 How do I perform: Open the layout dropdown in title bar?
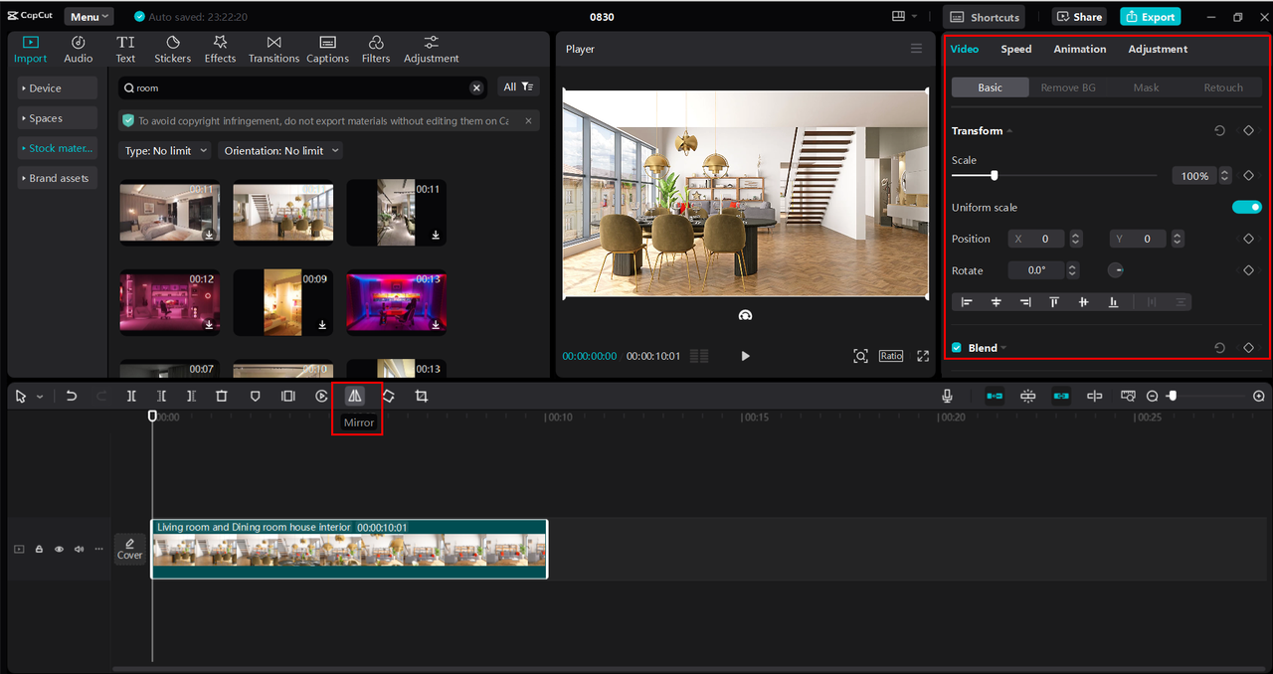point(905,17)
